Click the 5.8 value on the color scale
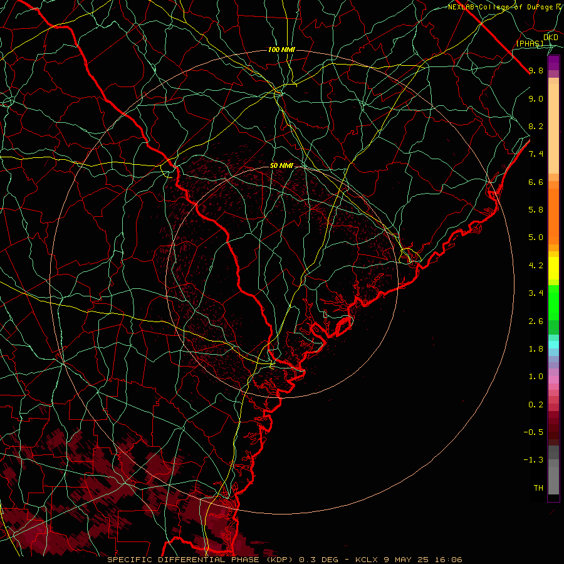 [536, 210]
